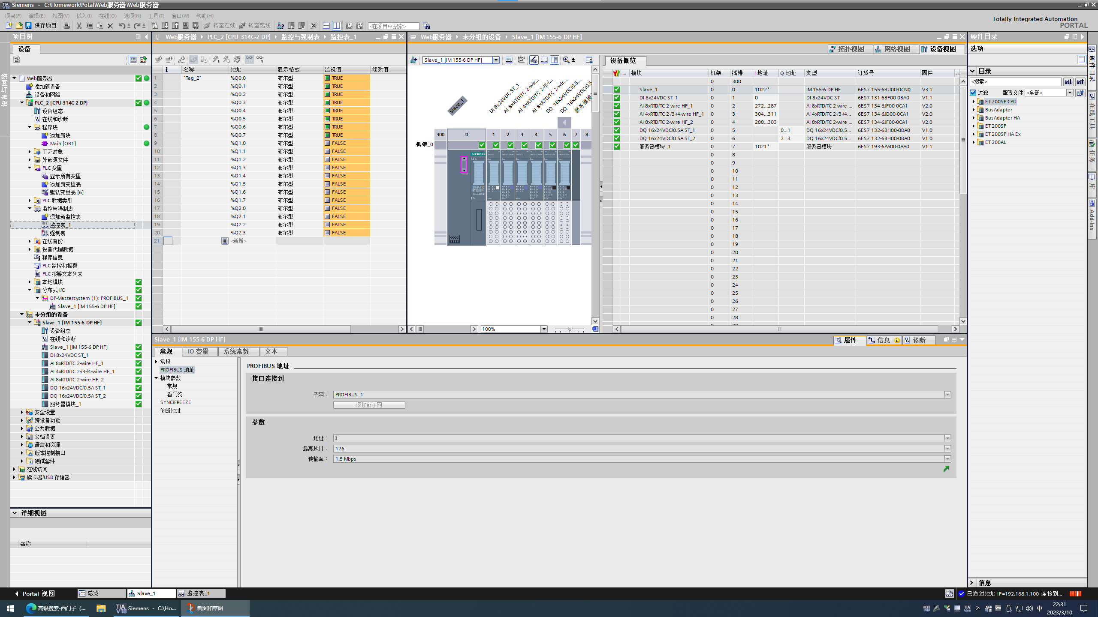
Task: Expand the ET 200SP CPU catalog folder
Action: (x=974, y=102)
